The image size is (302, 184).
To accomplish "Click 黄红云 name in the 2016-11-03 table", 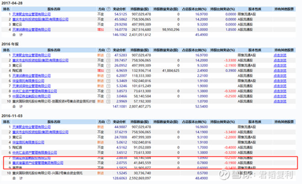I will (x=17, y=137).
